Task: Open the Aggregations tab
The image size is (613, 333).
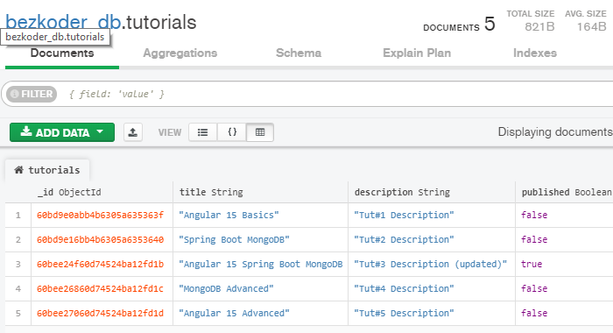Action: click(180, 53)
